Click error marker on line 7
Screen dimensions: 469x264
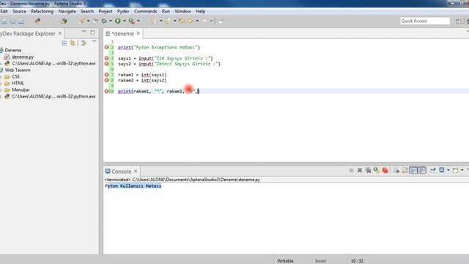coord(106,75)
